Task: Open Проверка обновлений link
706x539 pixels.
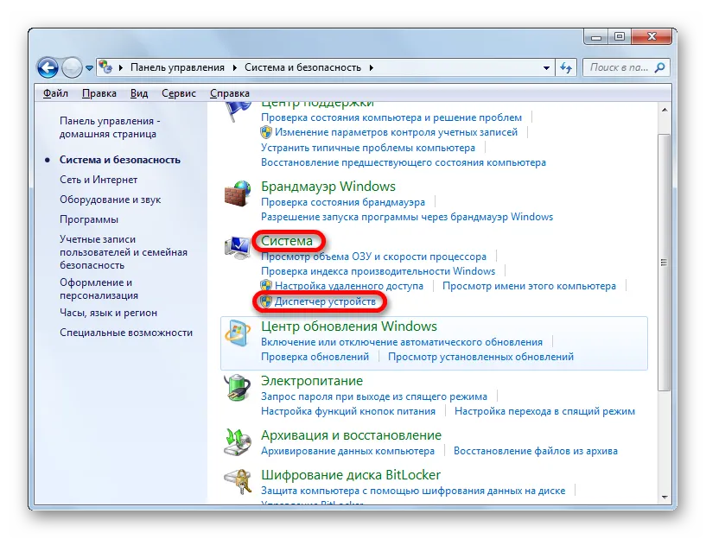Action: pyautogui.click(x=315, y=357)
